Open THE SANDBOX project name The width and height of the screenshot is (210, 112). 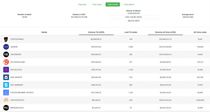point(17,85)
